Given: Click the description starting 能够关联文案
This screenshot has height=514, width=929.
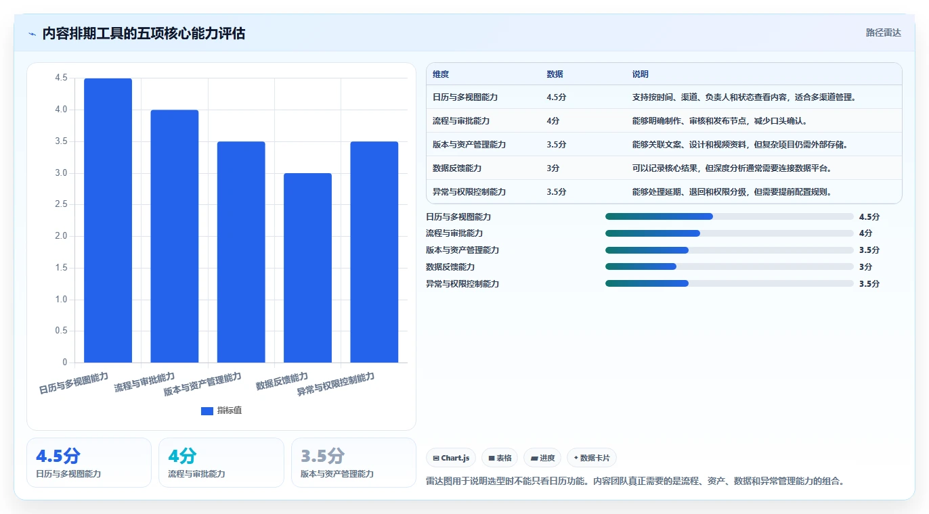Looking at the screenshot, I should click(741, 145).
